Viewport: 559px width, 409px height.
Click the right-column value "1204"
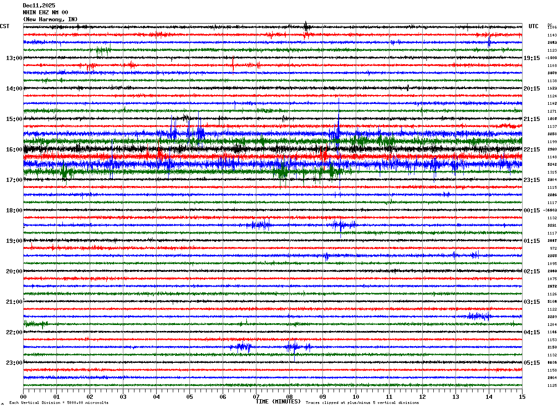[552, 325]
